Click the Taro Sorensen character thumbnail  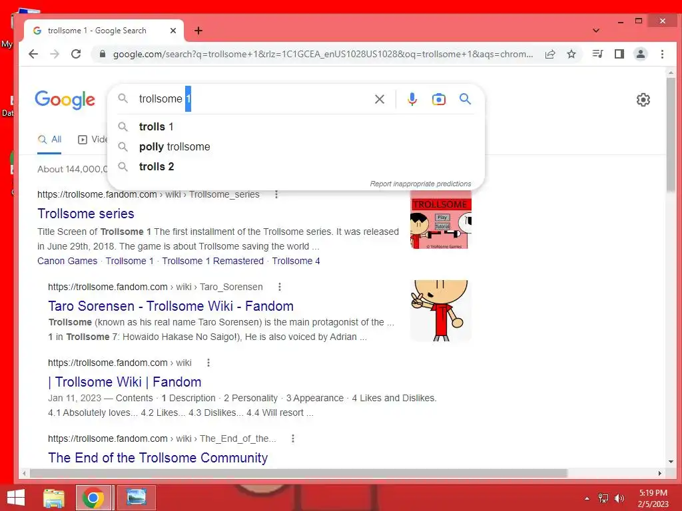click(441, 310)
